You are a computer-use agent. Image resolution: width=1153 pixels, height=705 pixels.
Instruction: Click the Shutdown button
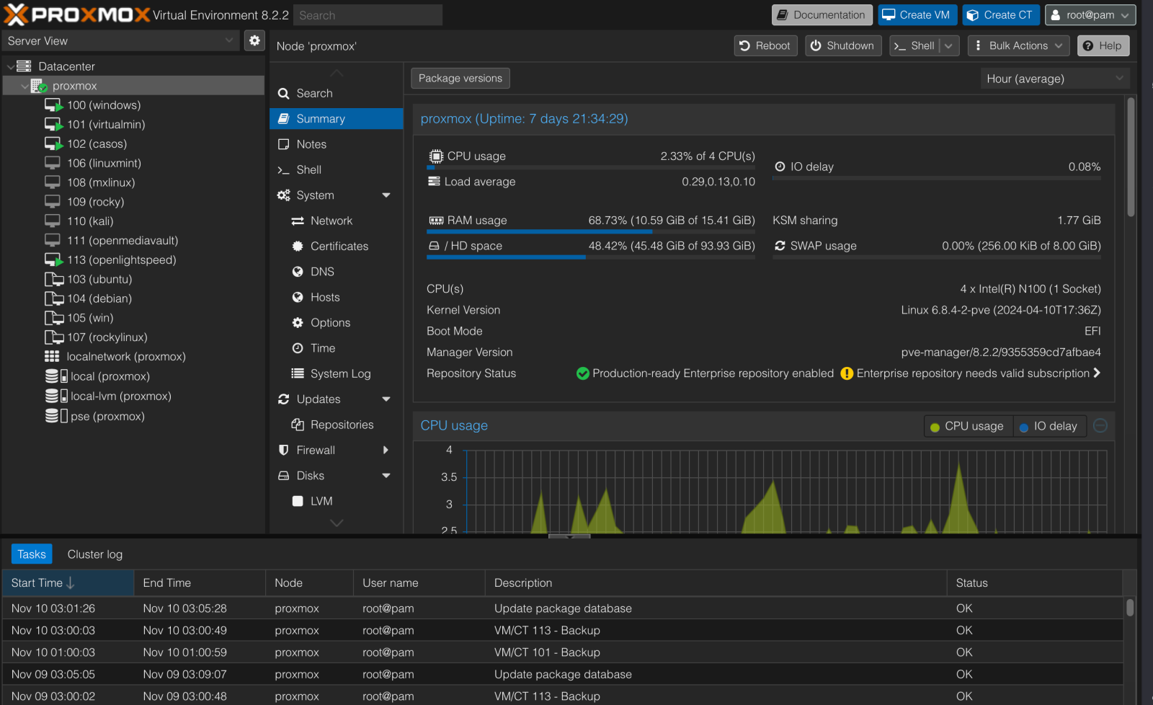(843, 45)
